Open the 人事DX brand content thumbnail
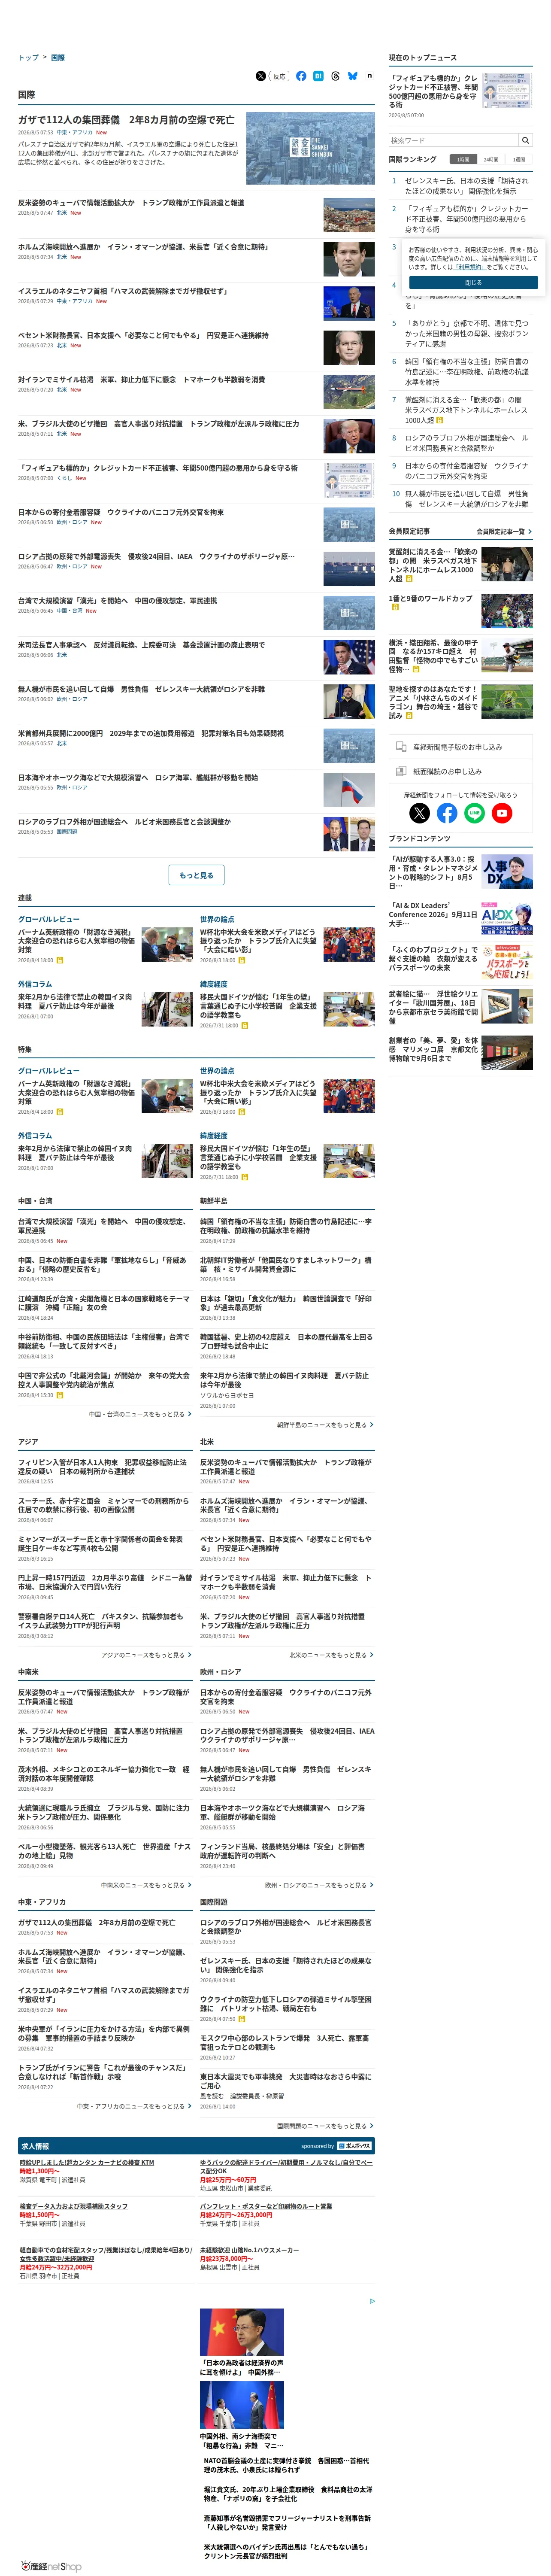 tap(507, 872)
